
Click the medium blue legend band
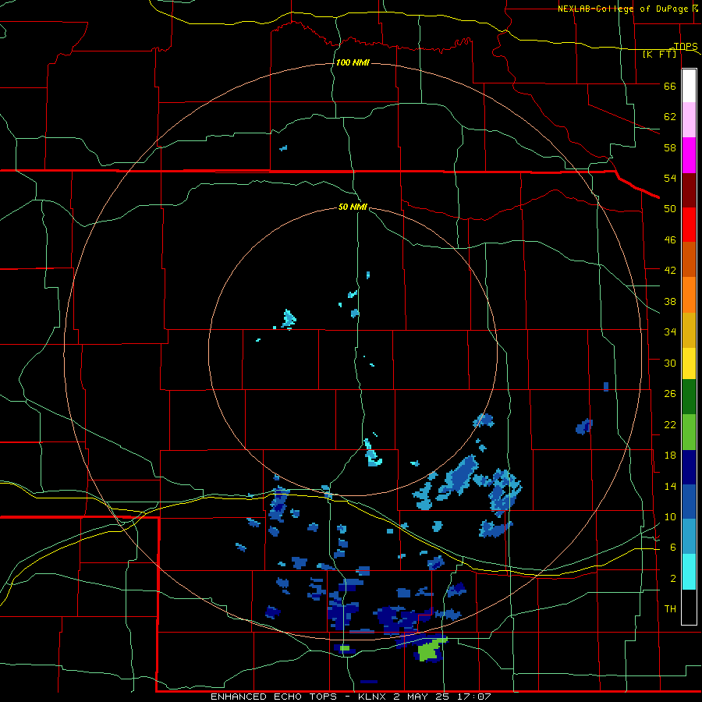tap(689, 502)
